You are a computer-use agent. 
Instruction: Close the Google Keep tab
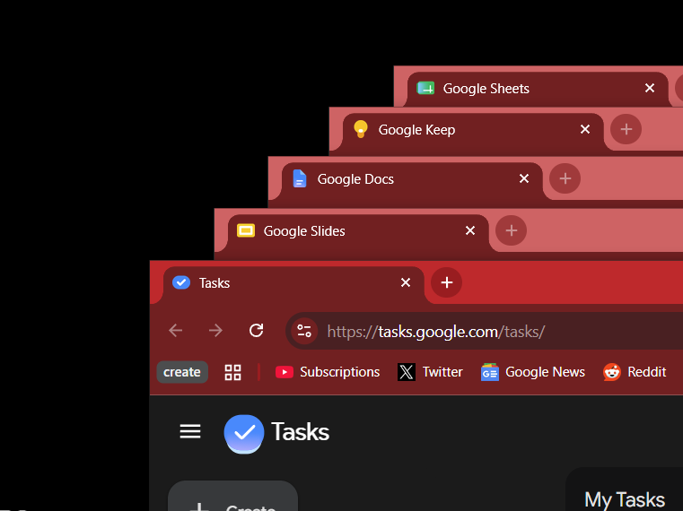585,129
